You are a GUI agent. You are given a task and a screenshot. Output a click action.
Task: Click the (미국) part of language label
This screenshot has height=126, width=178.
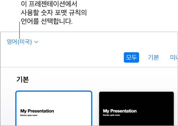point(25,42)
